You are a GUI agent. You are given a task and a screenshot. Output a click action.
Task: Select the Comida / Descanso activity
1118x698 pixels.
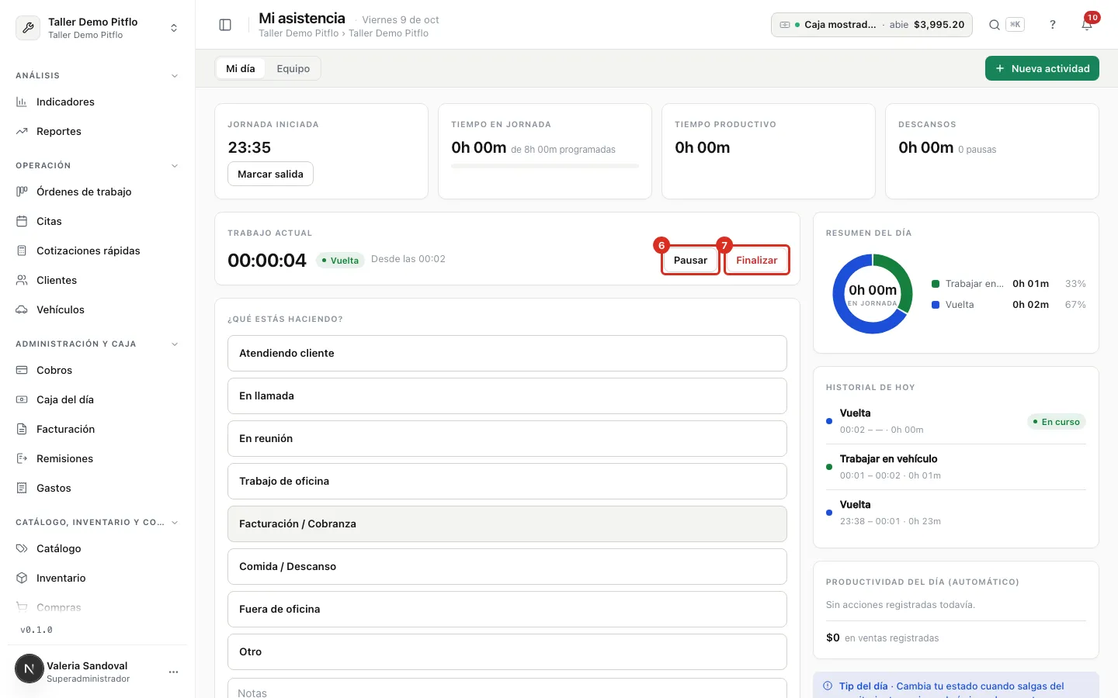507,566
